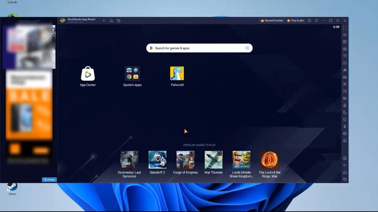Open the multi-window icon in title bar
This screenshot has width=378, height=212.
119,20
